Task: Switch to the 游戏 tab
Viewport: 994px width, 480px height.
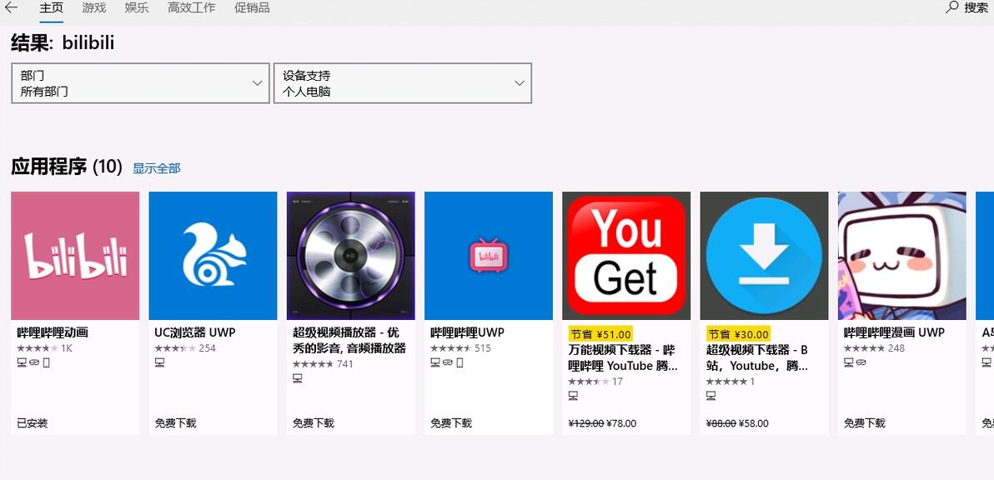Action: point(94,8)
